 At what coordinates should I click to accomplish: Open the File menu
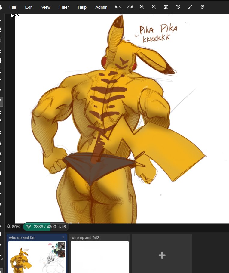point(13,7)
